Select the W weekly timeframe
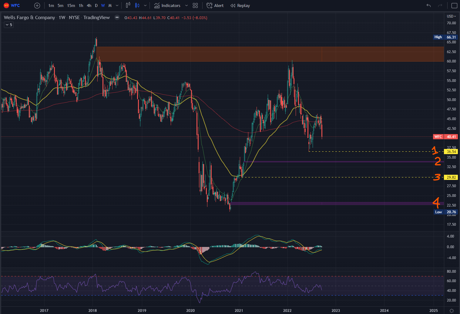 (103, 5)
